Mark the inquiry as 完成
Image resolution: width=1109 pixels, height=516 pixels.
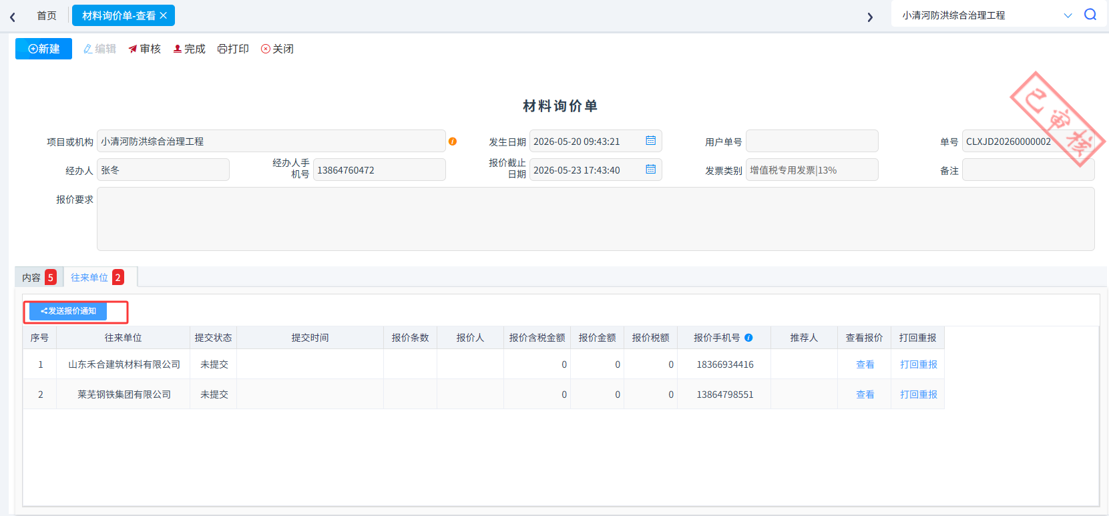coord(190,49)
